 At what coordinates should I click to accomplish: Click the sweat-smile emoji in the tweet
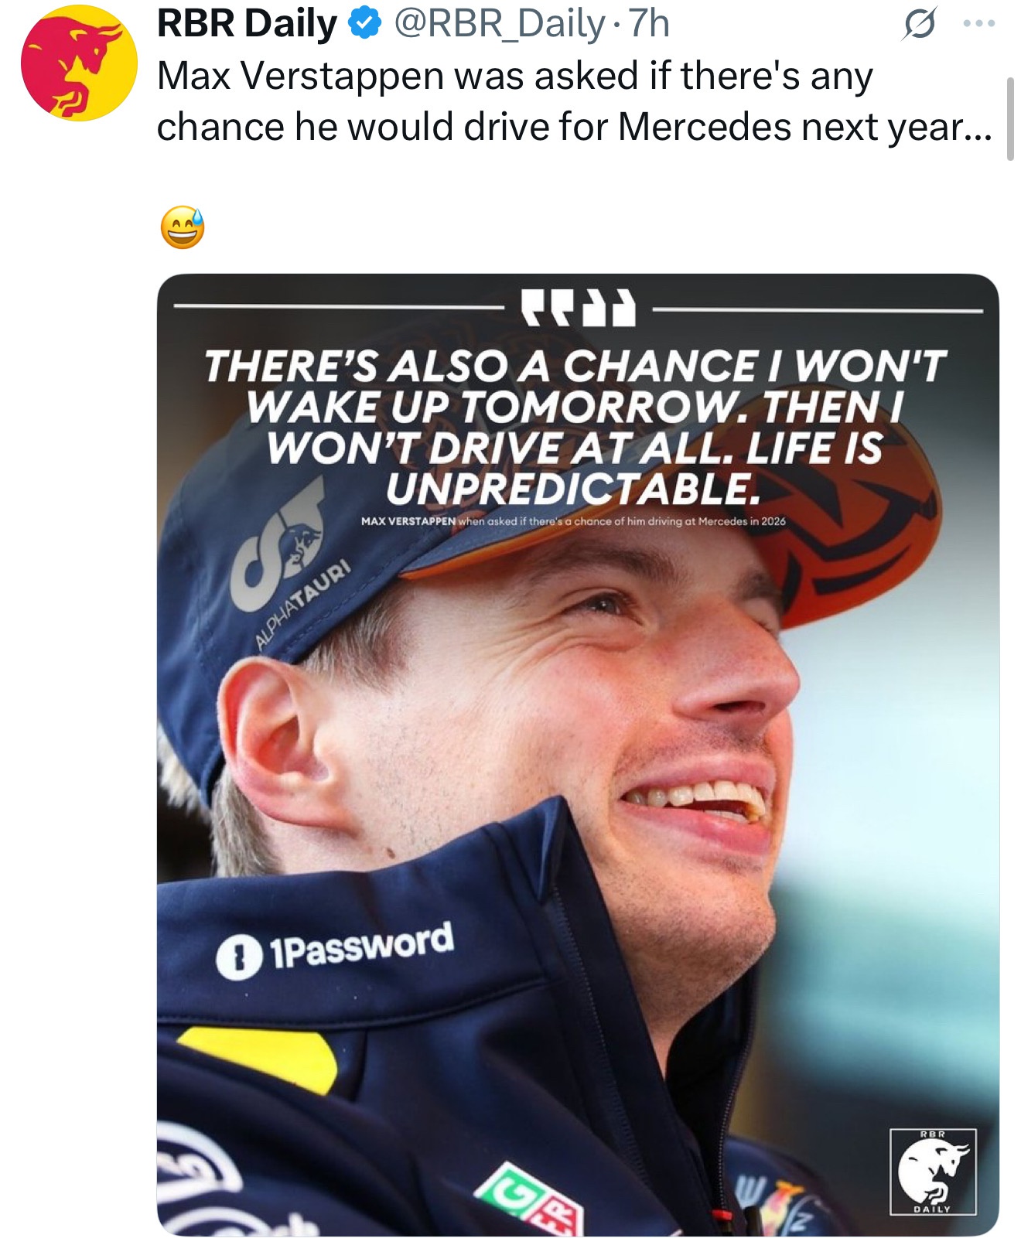183,227
